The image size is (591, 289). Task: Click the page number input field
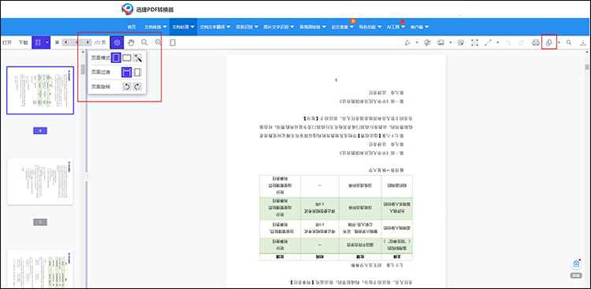pyautogui.click(x=76, y=43)
